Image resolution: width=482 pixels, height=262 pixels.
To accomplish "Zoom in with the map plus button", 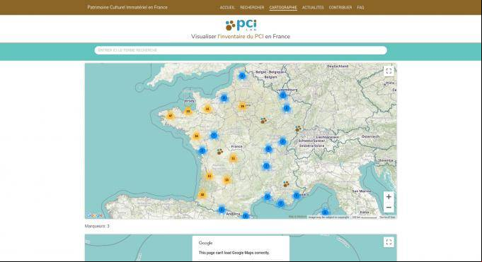I will coord(389,196).
